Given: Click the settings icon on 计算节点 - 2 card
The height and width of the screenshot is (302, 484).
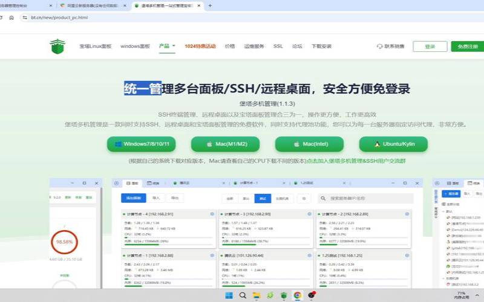Looking at the screenshot, I should click(407, 214).
